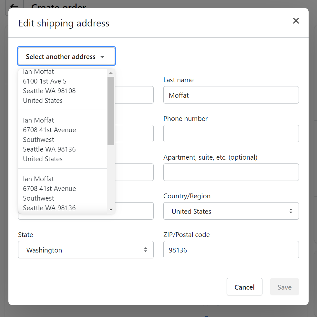317x317 pixels.
Task: Collapse the Select another address dropdown
Action: pos(66,56)
